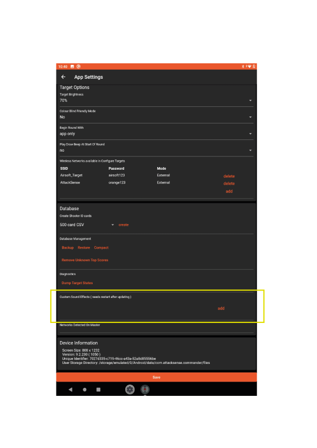Image resolution: width=317 pixels, height=448 pixels.
Task: Open the Target Brightness 70% dropdown
Action: tap(157, 100)
